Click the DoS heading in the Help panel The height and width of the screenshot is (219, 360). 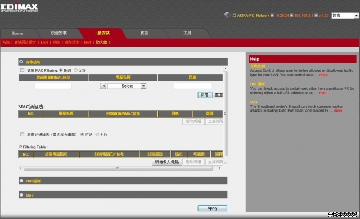coord(254,102)
